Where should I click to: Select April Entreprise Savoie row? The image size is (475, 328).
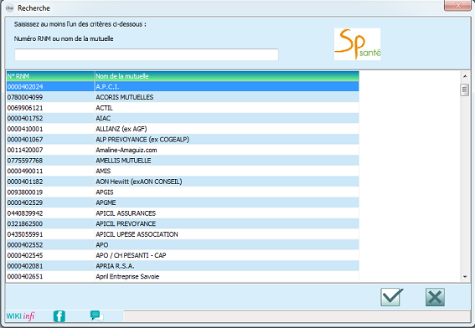[x=183, y=276]
